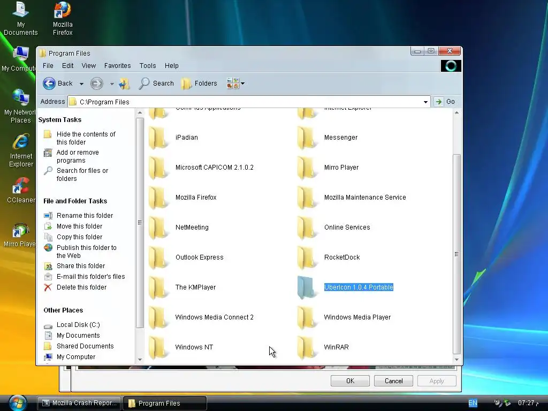
Task: Click E-mail this folder's files
Action: coord(91,277)
